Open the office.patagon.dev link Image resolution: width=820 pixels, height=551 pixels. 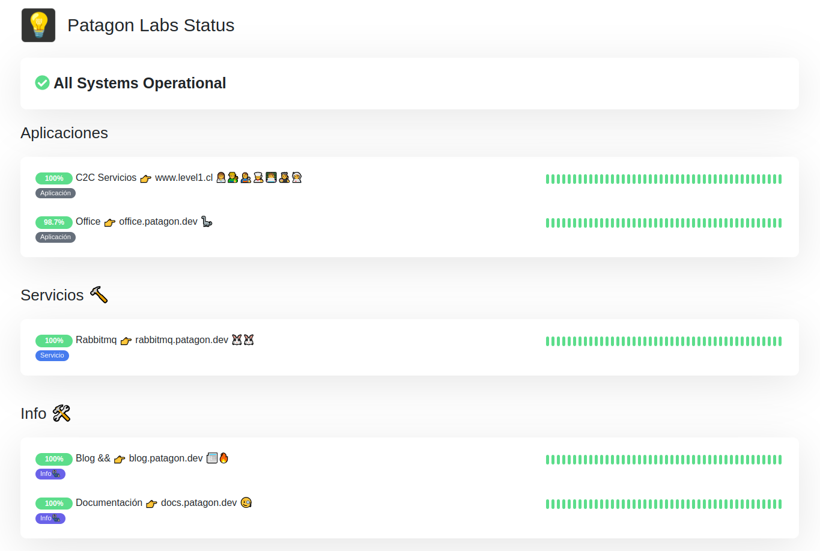(x=158, y=222)
